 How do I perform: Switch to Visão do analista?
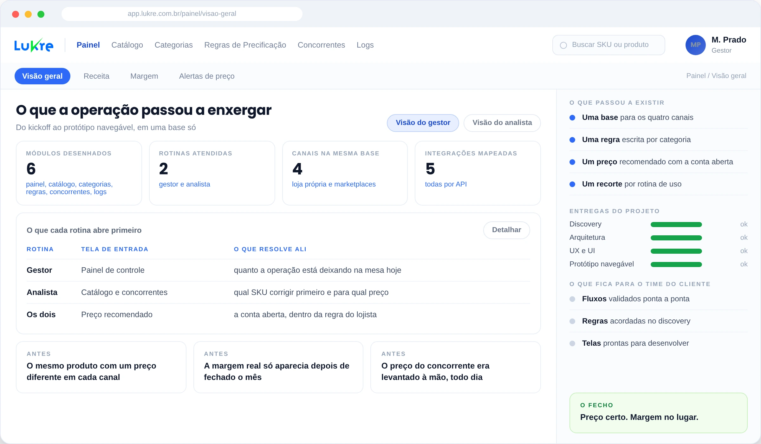(502, 123)
